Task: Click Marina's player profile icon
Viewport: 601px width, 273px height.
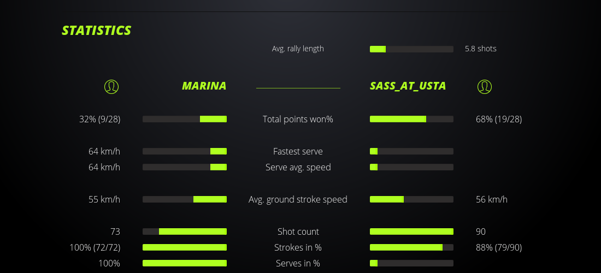Action: pyautogui.click(x=111, y=86)
